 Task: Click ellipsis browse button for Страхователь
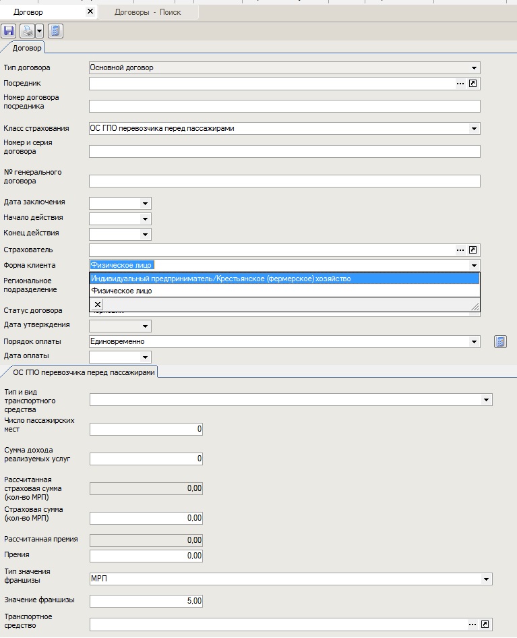tap(460, 250)
